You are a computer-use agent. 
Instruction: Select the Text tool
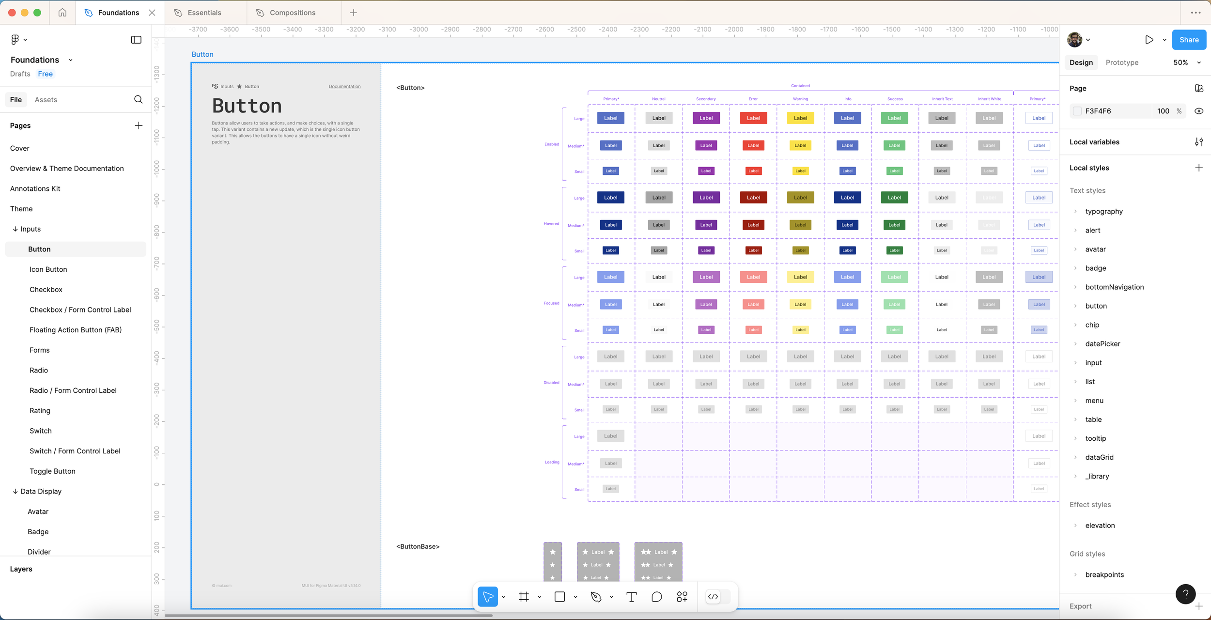(631, 597)
